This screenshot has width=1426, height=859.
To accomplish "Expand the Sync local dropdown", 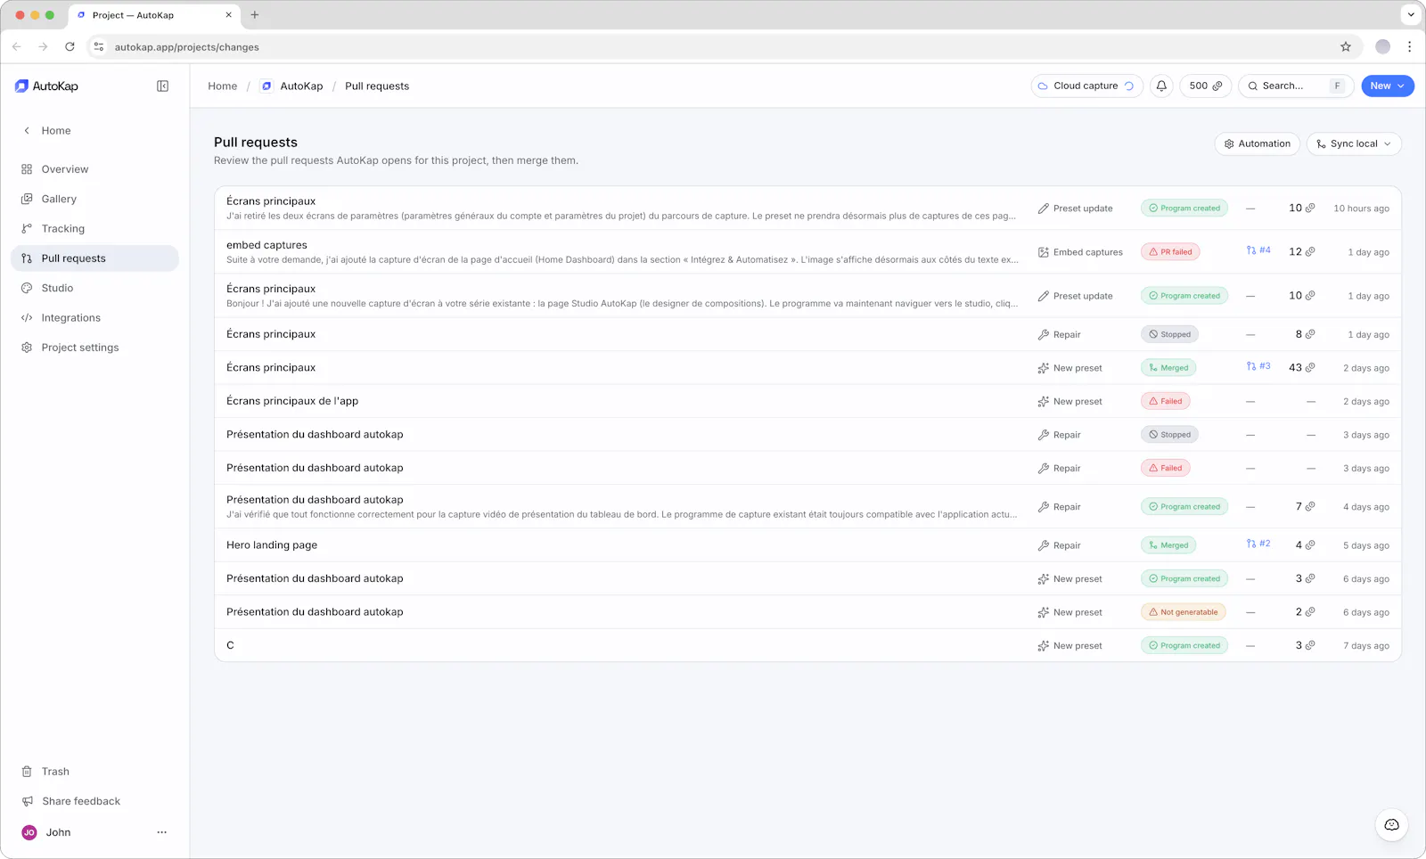I will [x=1354, y=143].
